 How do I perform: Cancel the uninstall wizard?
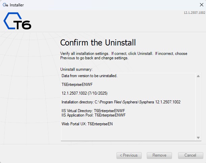(191, 156)
